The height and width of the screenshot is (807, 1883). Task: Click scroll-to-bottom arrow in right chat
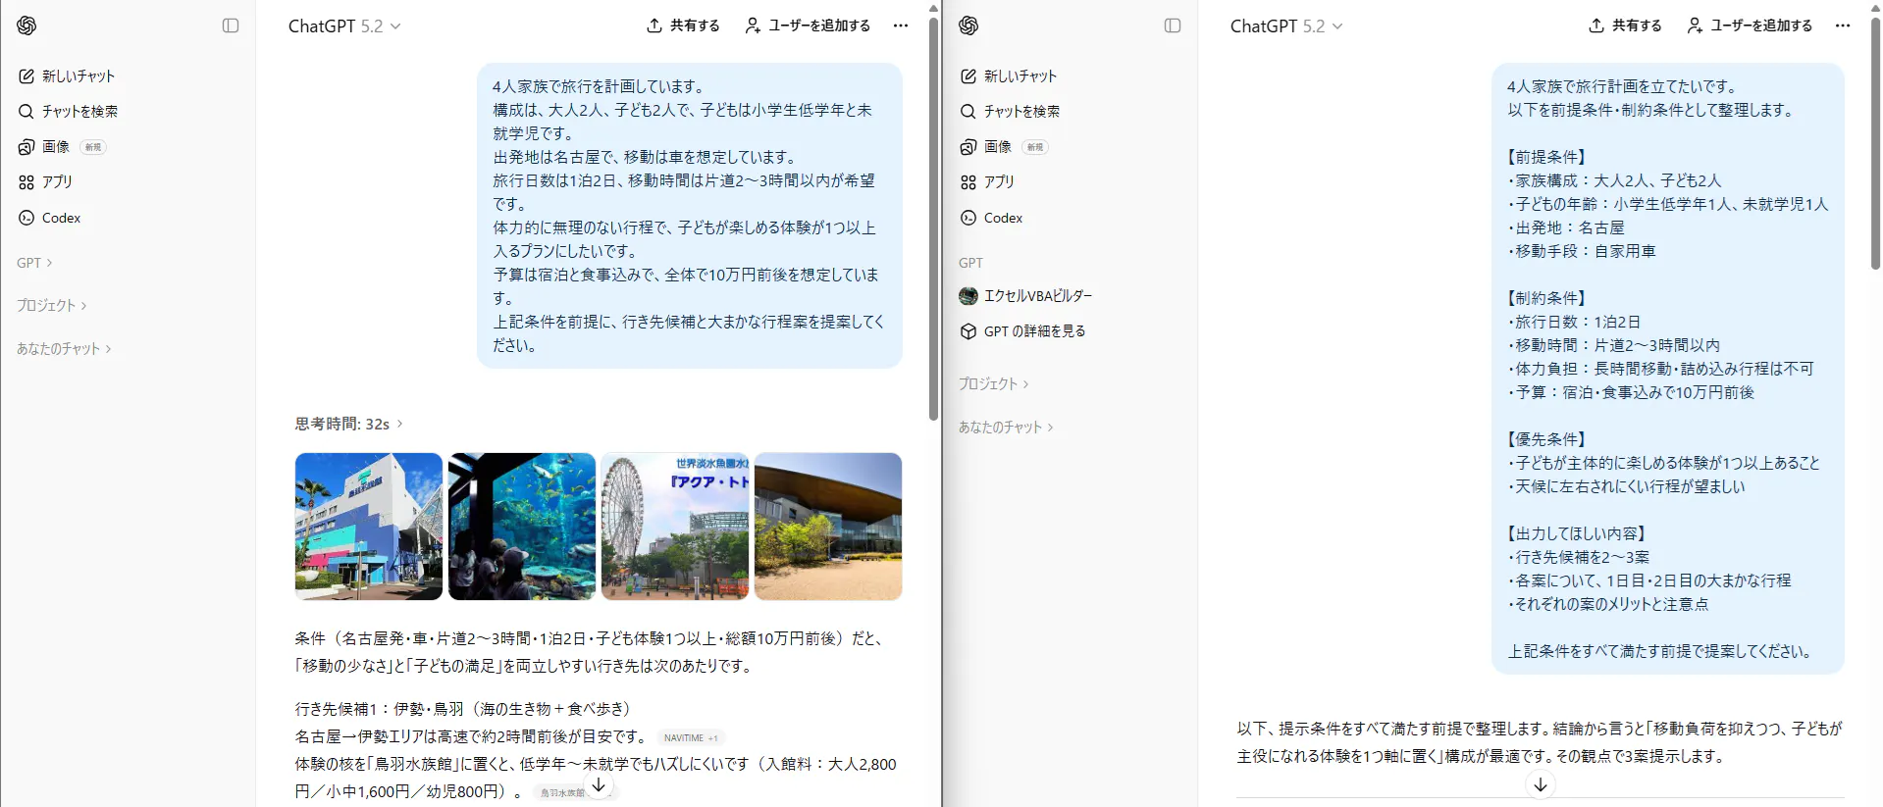click(1541, 784)
